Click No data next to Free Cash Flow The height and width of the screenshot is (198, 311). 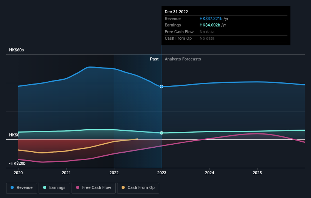[207, 32]
